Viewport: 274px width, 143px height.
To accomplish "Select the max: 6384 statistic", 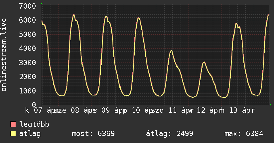I will pos(244,134).
